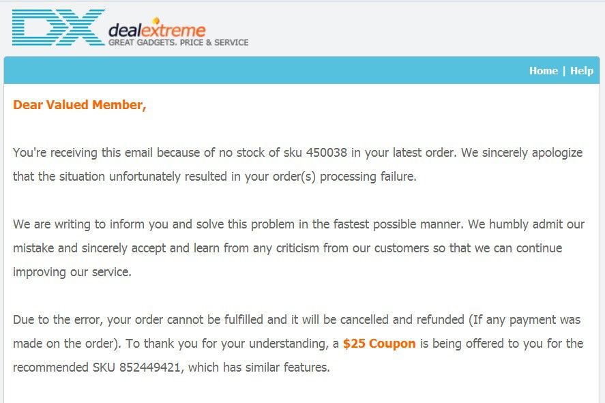This screenshot has width=605, height=403.
Task: Click the phrase 'We sincerely apologize'
Action: click(x=522, y=153)
